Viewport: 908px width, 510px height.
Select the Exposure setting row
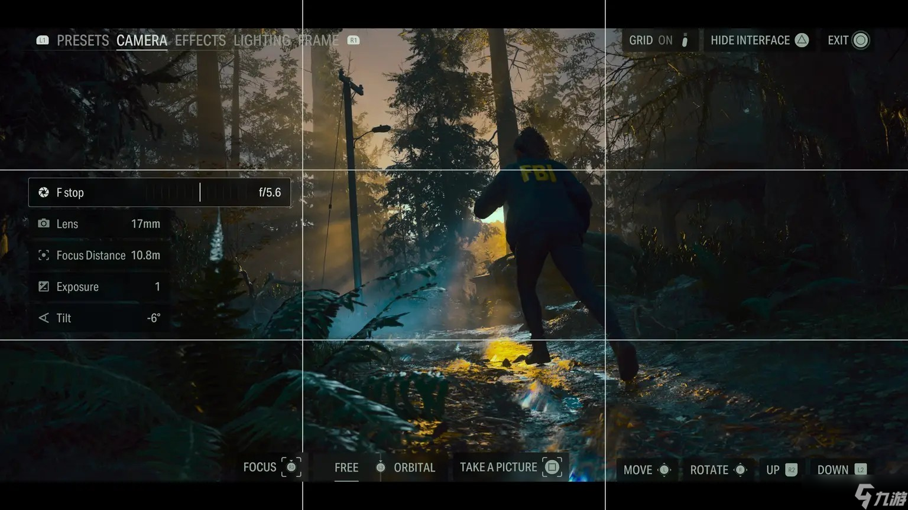100,286
